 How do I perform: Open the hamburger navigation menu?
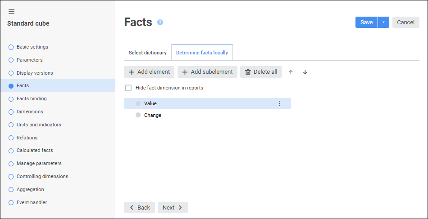12,12
